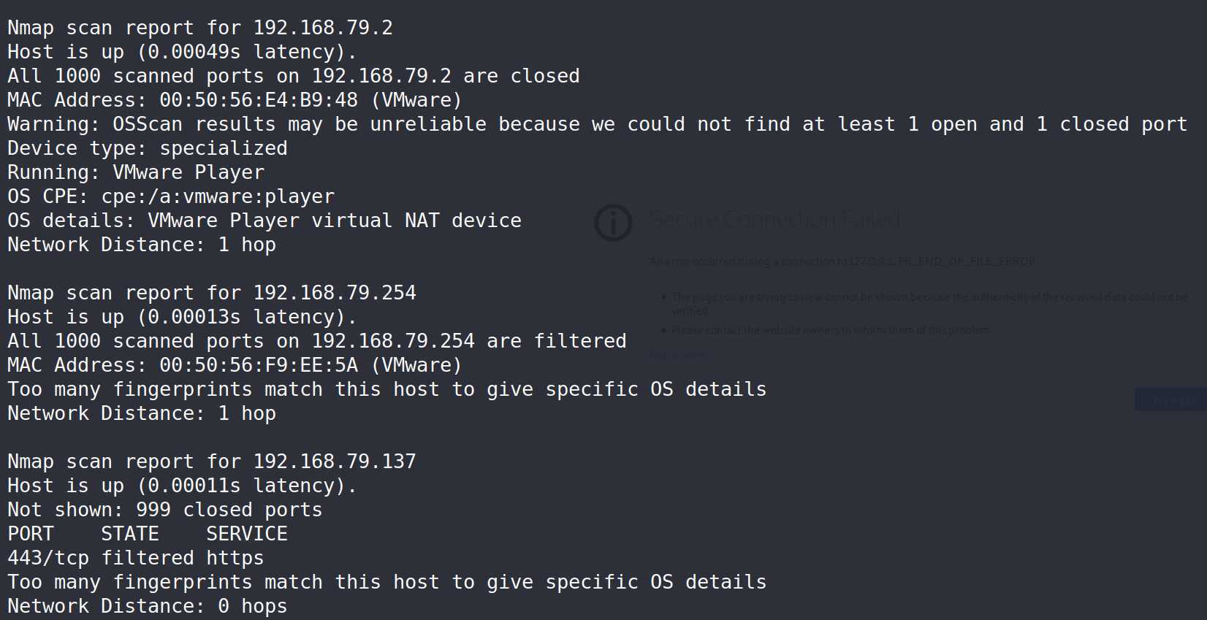Click the PORT column header text

(31, 534)
